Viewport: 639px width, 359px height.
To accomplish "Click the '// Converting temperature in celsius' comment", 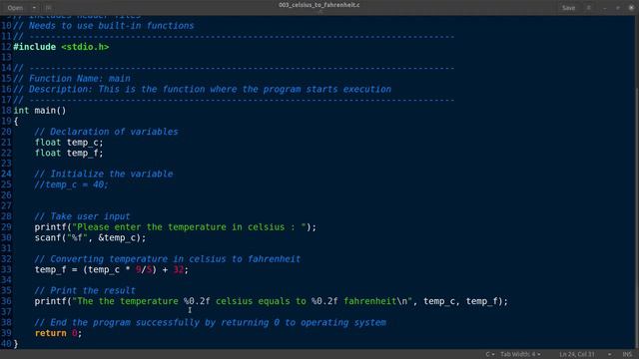I will (x=168, y=259).
